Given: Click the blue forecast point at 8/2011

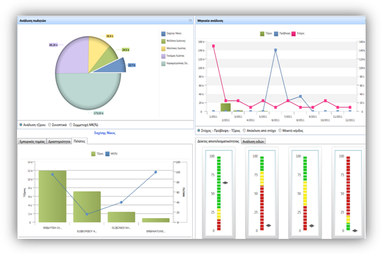Looking at the screenshot, I should (x=300, y=96).
